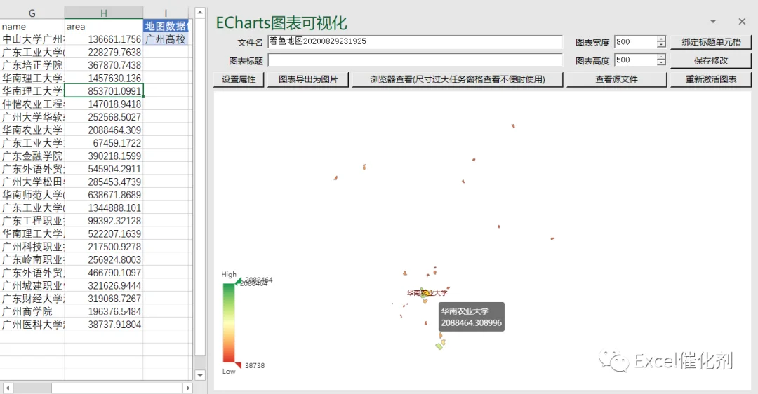Open chart in browser with 浏览器查看 button

tap(458, 79)
